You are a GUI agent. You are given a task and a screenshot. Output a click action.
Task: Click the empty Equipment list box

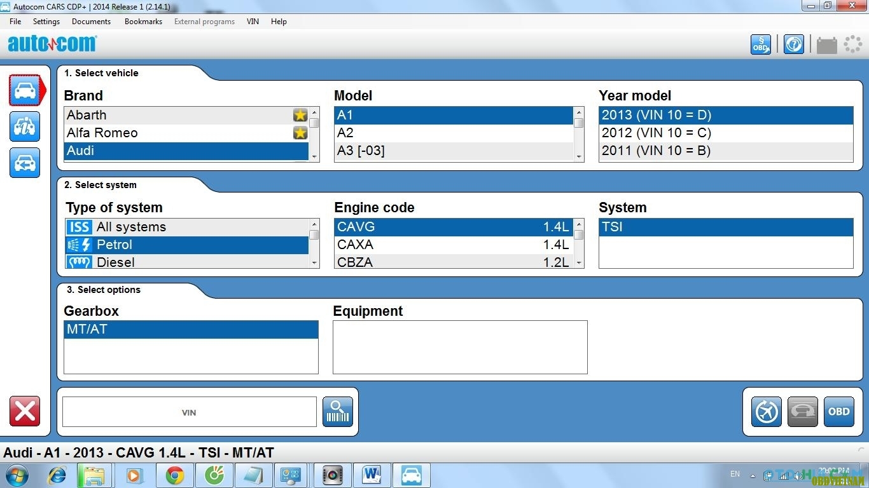pyautogui.click(x=460, y=347)
